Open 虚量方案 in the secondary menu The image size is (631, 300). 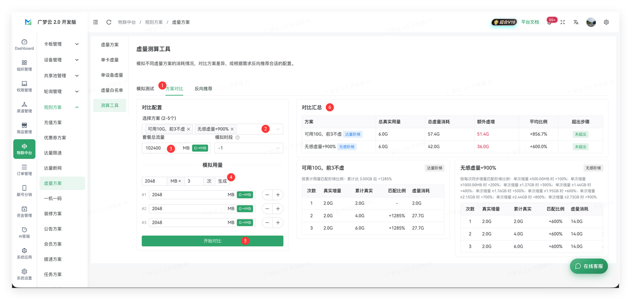point(110,45)
